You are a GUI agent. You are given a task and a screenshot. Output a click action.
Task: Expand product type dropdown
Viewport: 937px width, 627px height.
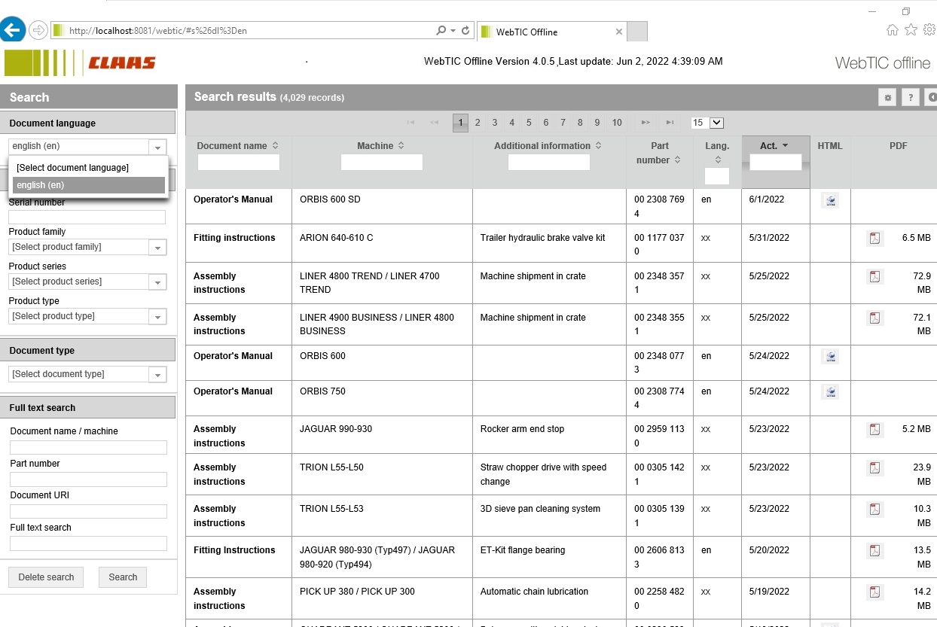[157, 317]
